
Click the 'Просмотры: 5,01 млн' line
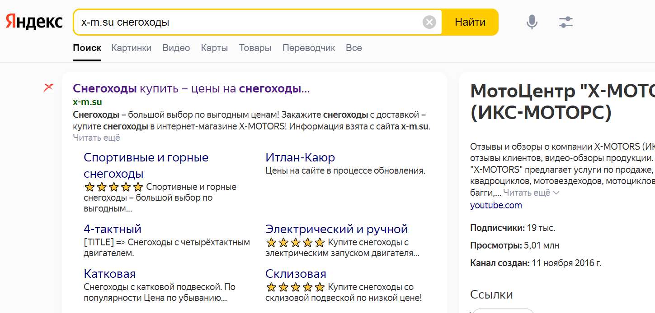point(514,246)
